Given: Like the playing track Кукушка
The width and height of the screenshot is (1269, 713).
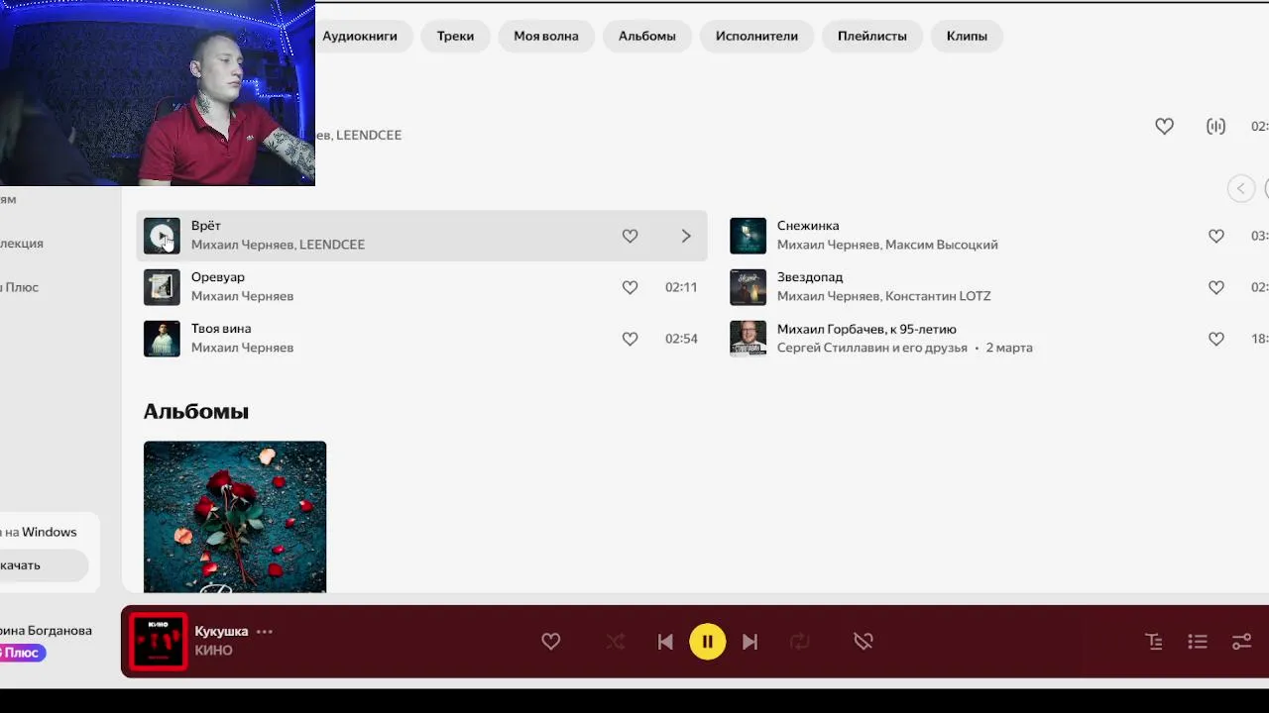Looking at the screenshot, I should coord(551,642).
